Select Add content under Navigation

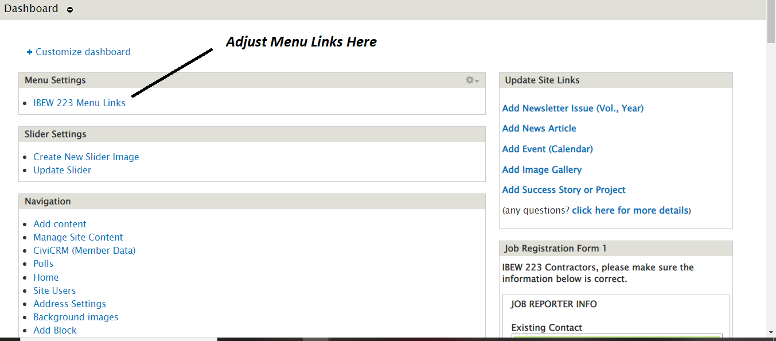(x=60, y=224)
